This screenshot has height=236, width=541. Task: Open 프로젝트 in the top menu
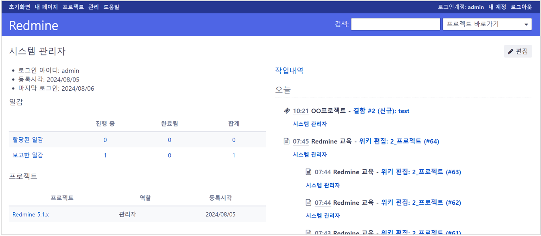[x=73, y=7]
